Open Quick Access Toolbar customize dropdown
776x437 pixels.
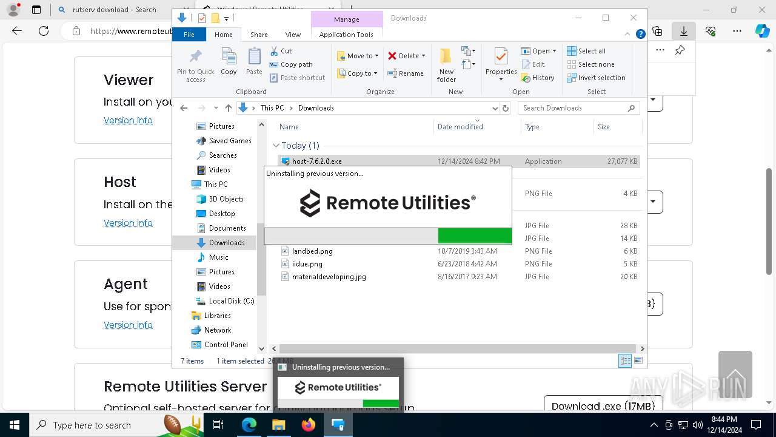click(226, 19)
